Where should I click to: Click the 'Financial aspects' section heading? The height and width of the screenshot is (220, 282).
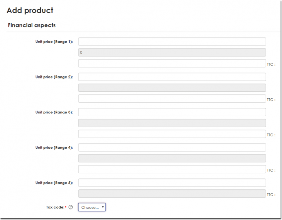(32, 25)
